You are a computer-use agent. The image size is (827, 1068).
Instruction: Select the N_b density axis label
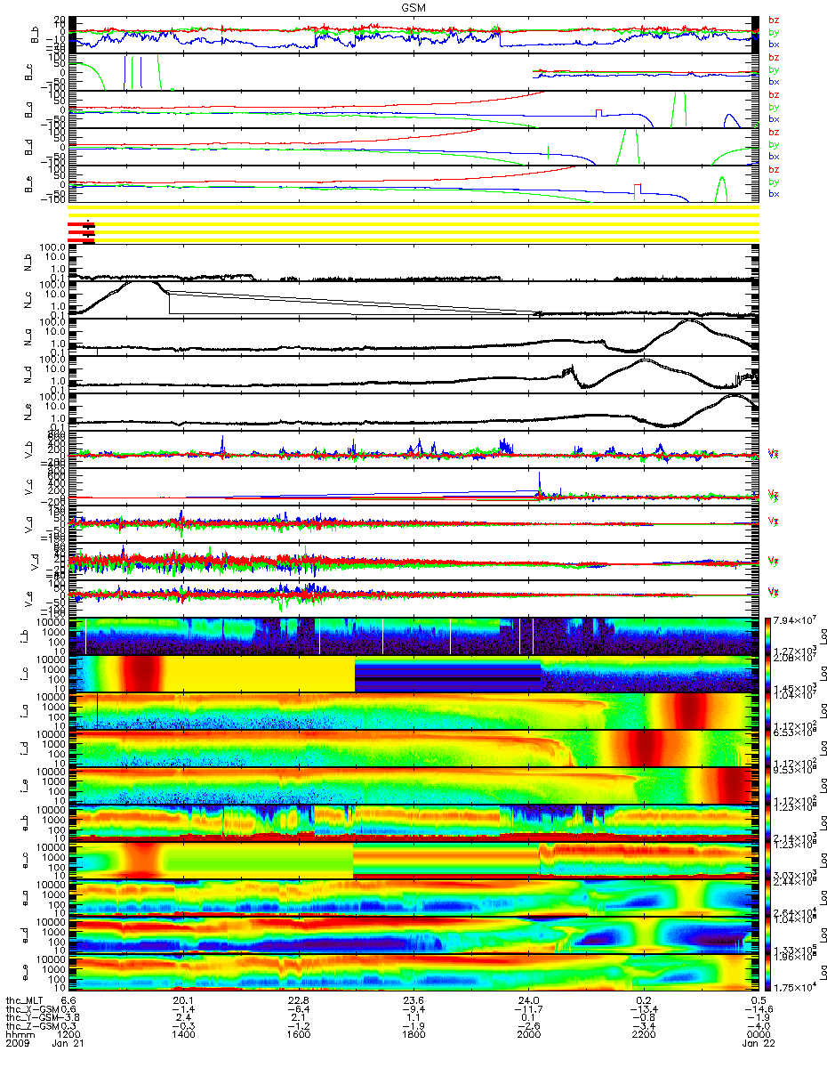pyautogui.click(x=29, y=263)
